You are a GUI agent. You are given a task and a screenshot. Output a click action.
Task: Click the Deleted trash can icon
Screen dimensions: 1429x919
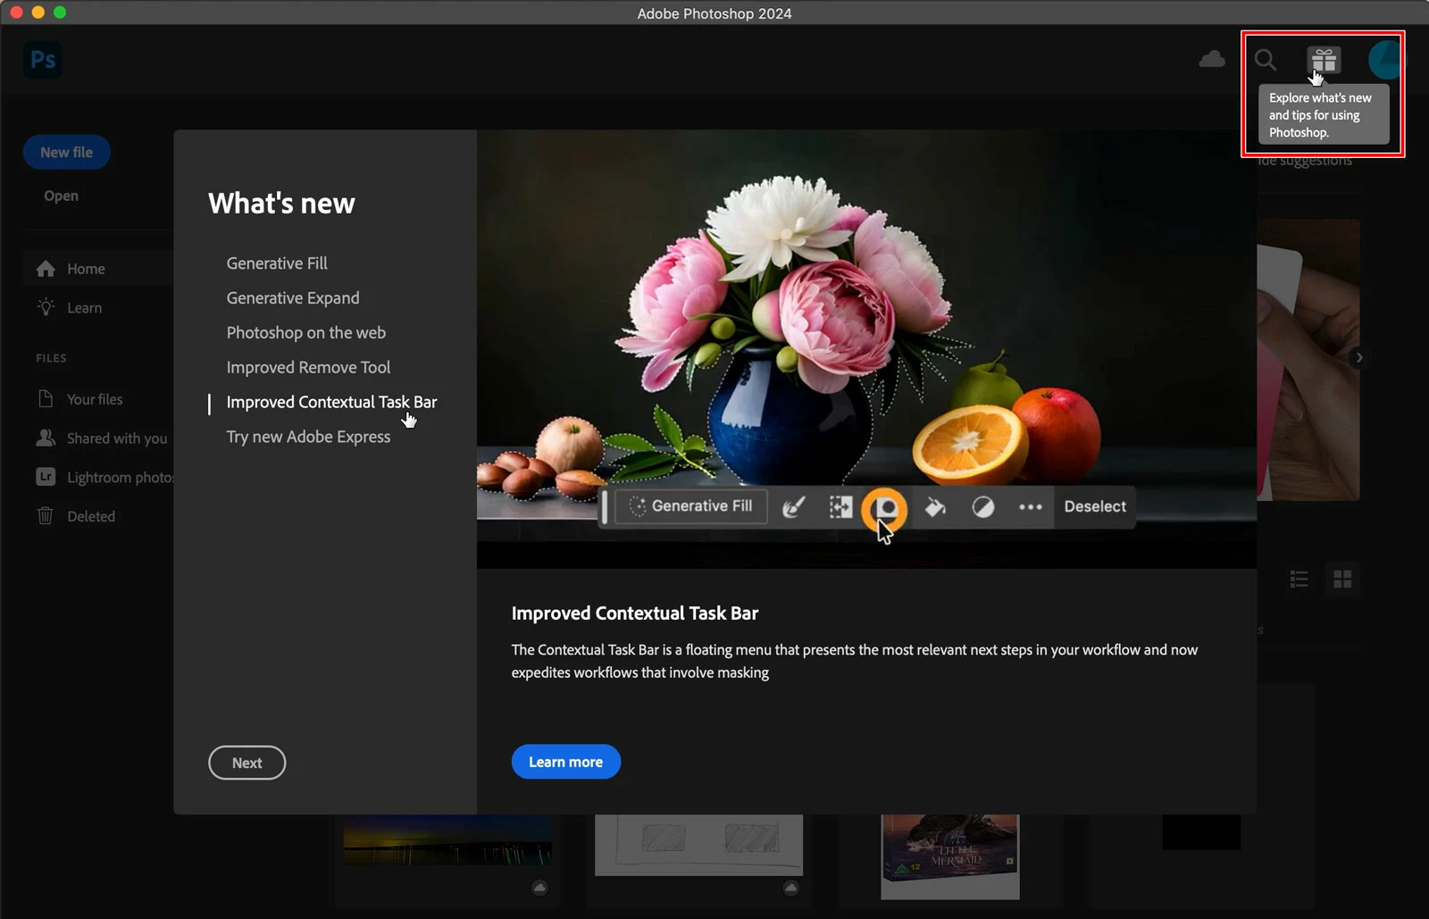[46, 515]
